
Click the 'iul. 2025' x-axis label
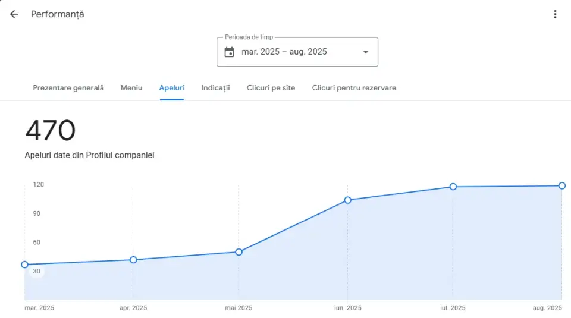point(453,308)
